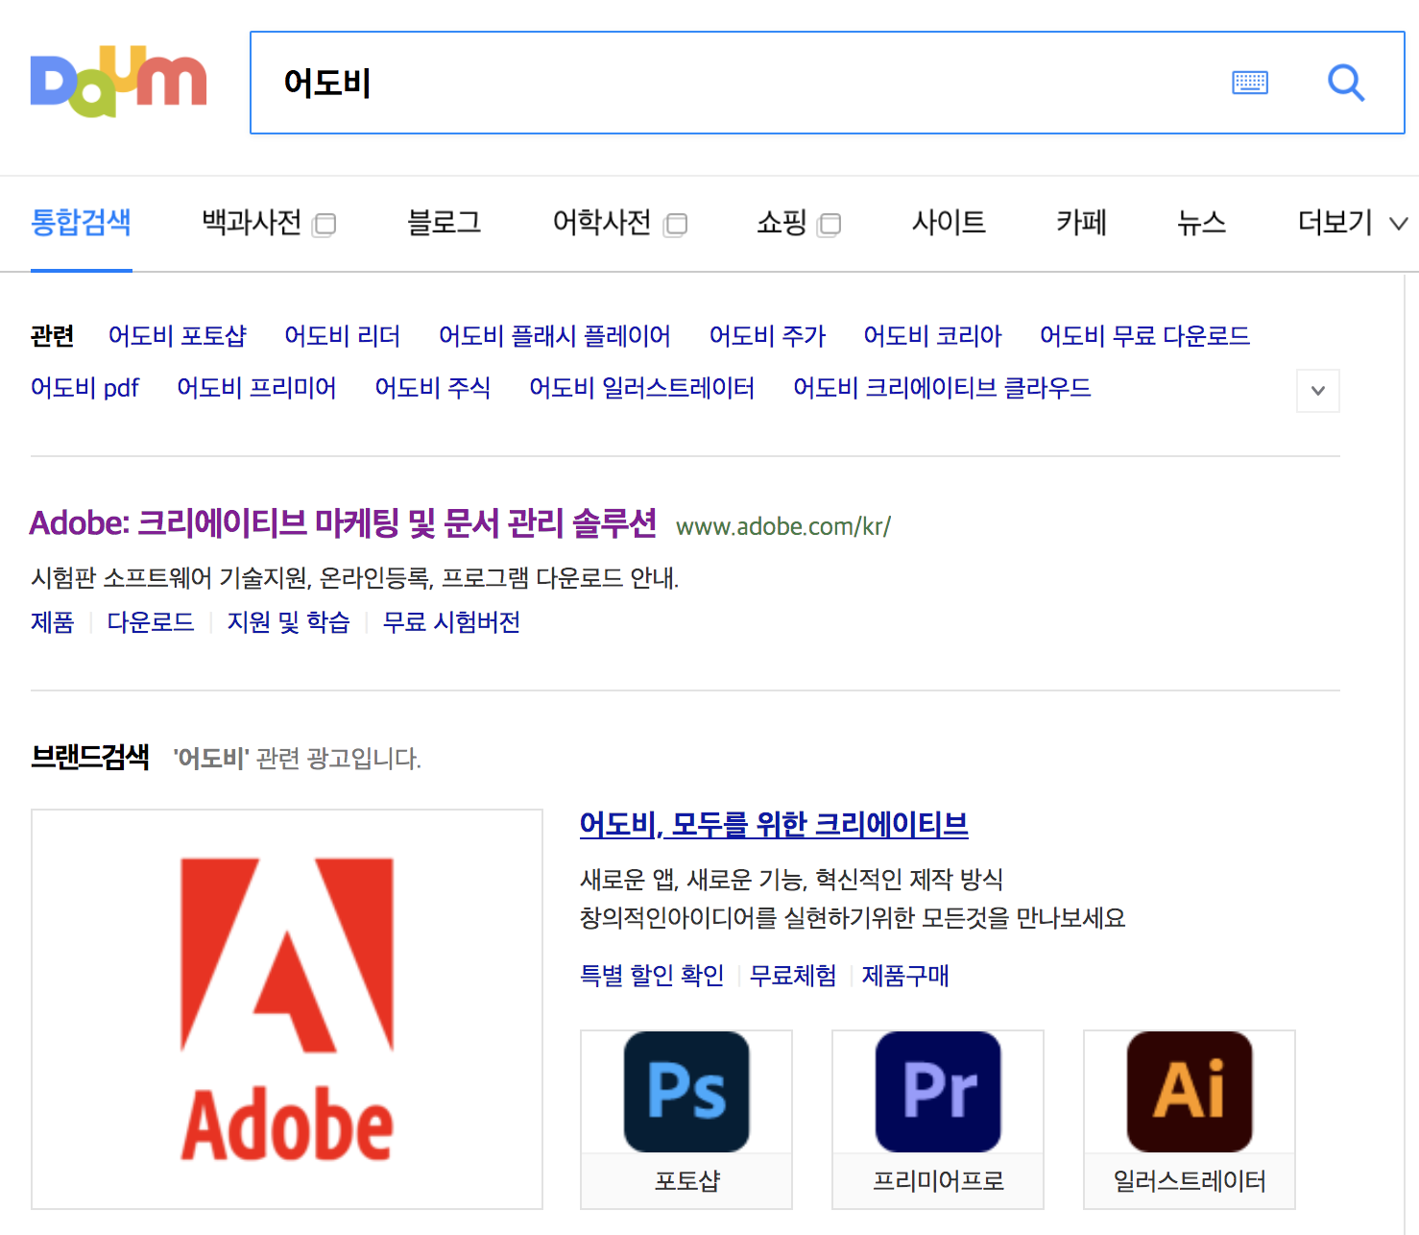Click the 특별 할인 확인 link
The image size is (1419, 1235).
(x=652, y=976)
